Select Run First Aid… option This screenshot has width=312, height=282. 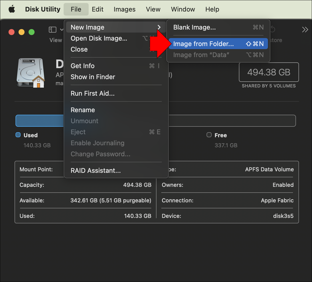(93, 93)
